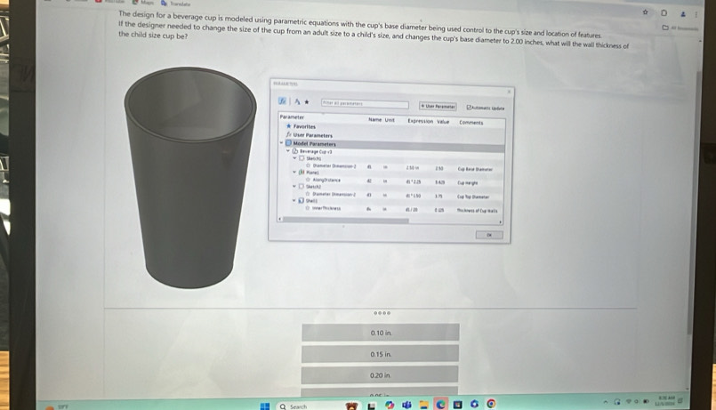Favorite the AlongDistance parameter star
This screenshot has width=716, height=410.
click(308, 180)
